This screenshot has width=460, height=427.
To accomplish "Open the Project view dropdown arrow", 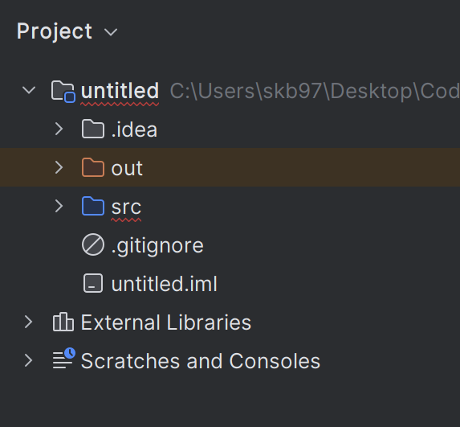I will tap(111, 32).
